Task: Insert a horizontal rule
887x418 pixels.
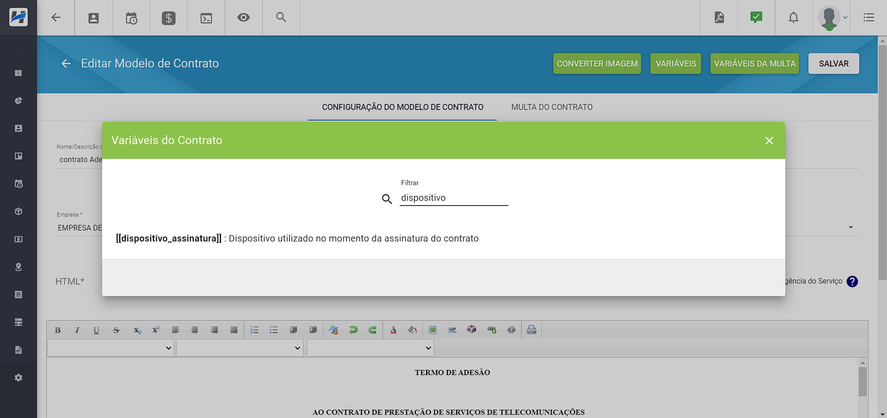Action: point(453,330)
